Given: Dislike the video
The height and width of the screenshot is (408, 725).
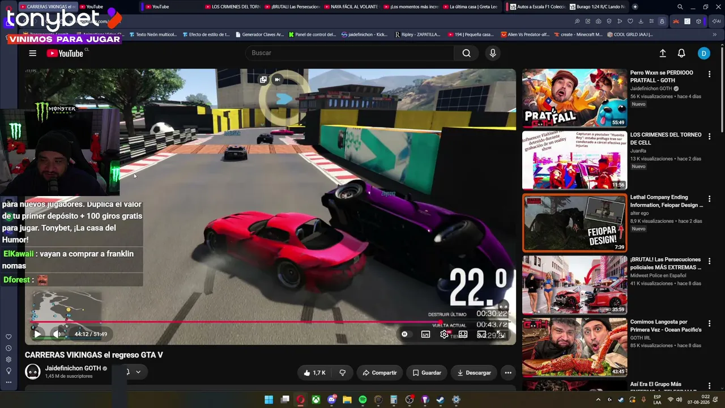Looking at the screenshot, I should coord(342,373).
